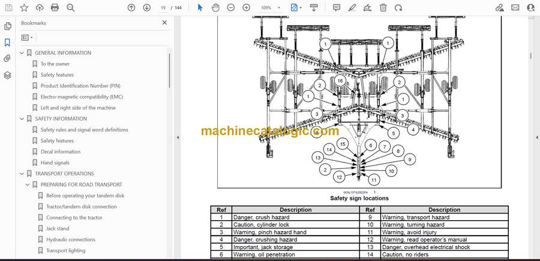Open the first 'Safety features' bookmark under GENERAL INFORMATION

tap(57, 75)
